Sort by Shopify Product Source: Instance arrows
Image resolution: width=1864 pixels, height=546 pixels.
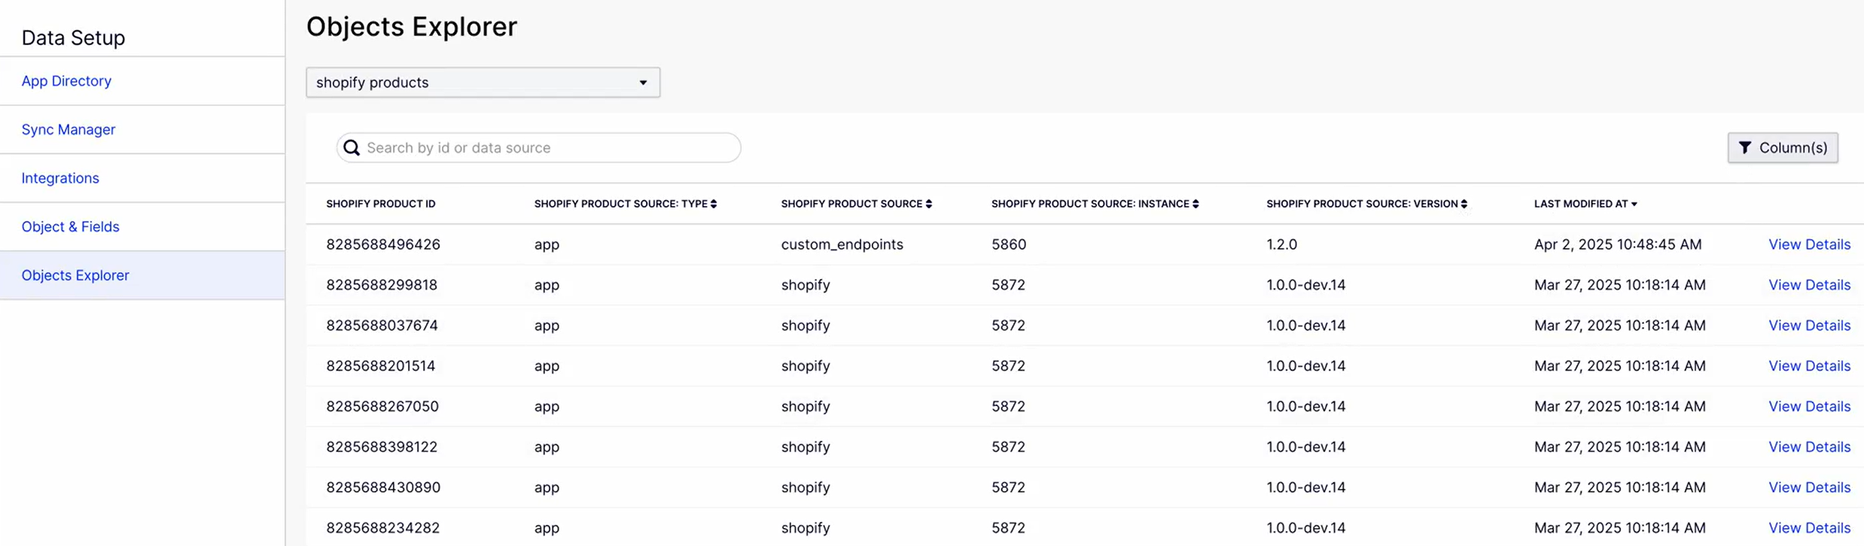(x=1195, y=204)
